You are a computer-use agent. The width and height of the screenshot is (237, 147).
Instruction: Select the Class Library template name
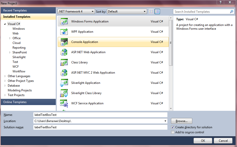click(x=79, y=62)
